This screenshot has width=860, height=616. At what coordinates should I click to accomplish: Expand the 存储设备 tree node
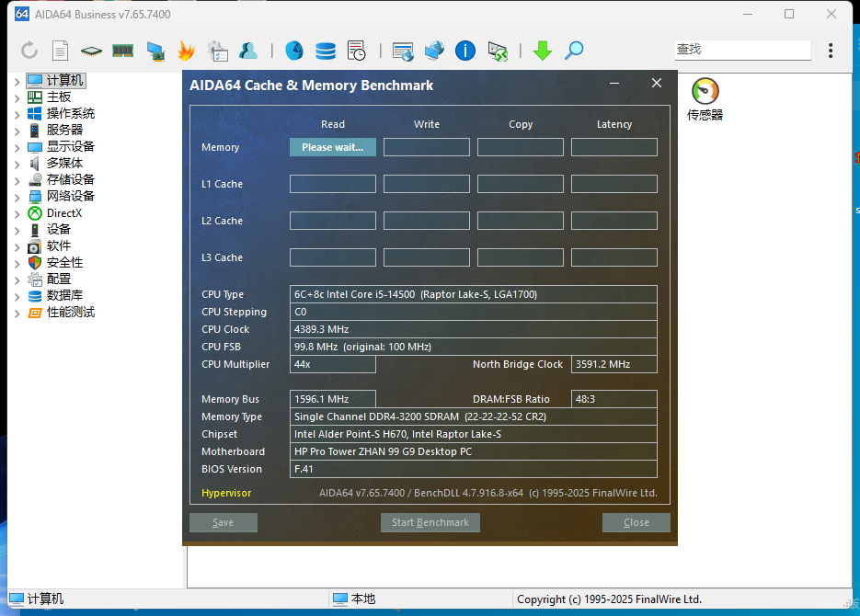click(17, 181)
